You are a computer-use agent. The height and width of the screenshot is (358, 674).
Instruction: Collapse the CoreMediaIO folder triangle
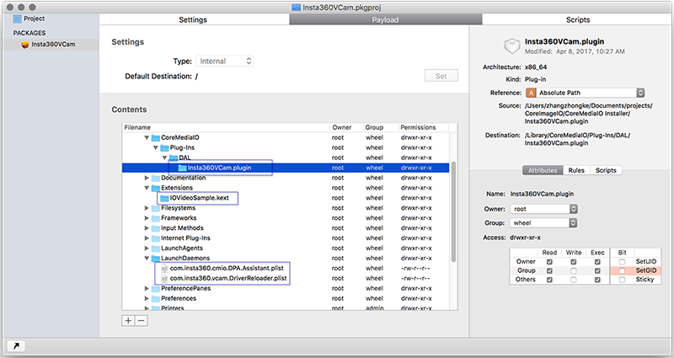[x=147, y=138]
